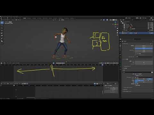Open viewport shading options dropdown arrow
Viewport: 154px width, 115px height.
118,20
